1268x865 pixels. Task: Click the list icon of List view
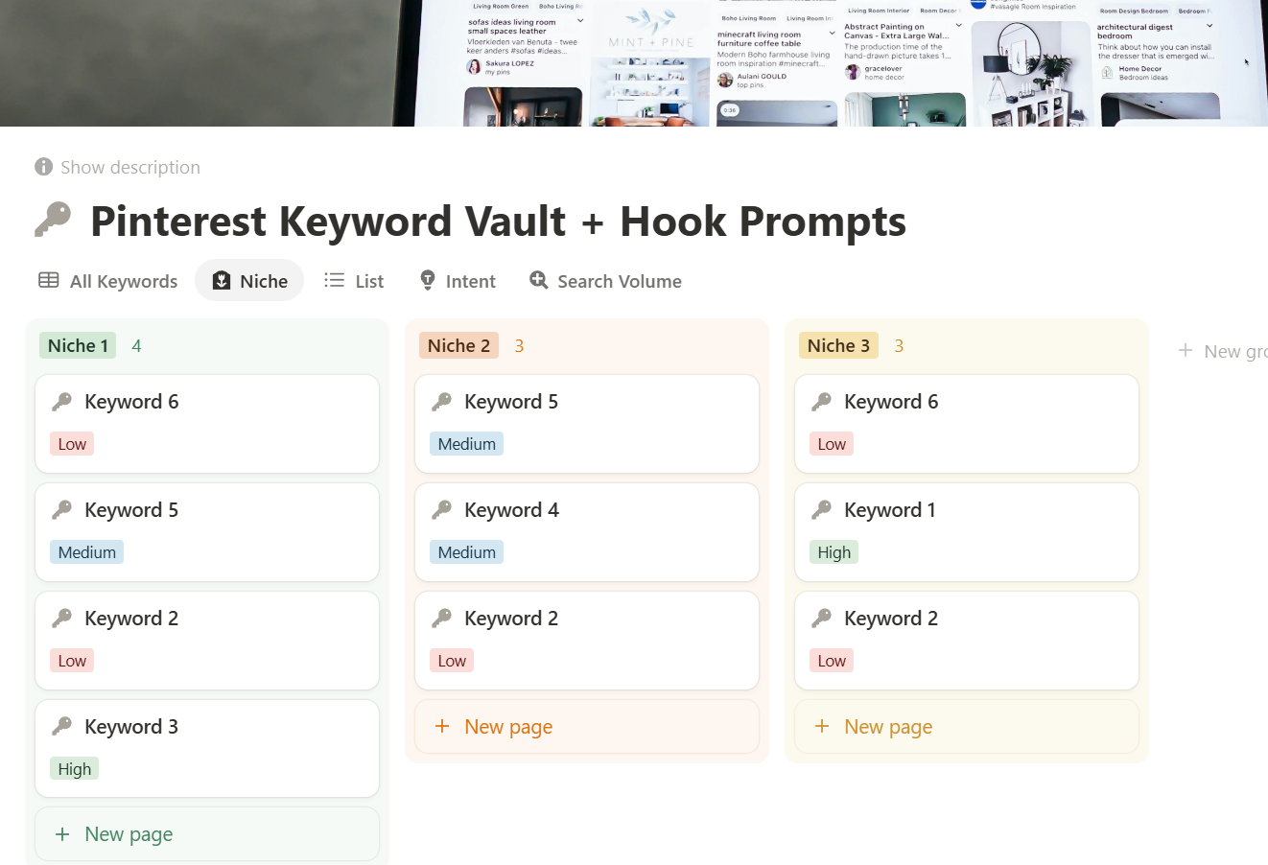click(x=334, y=280)
